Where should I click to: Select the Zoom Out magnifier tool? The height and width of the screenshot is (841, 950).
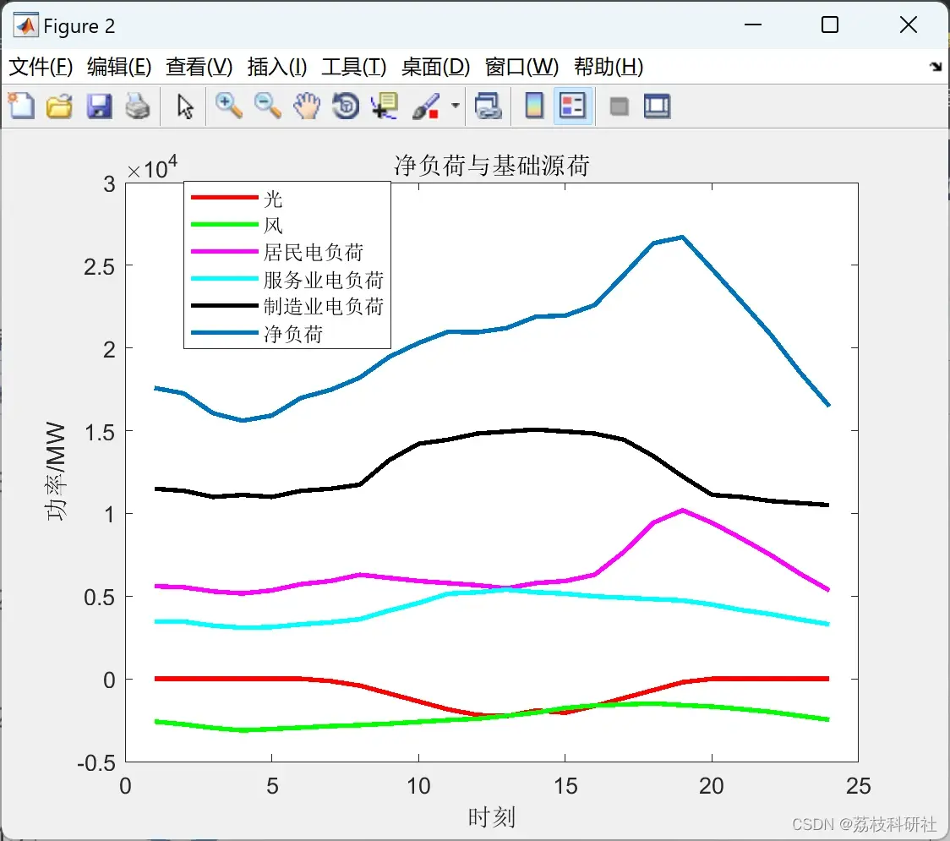click(267, 106)
